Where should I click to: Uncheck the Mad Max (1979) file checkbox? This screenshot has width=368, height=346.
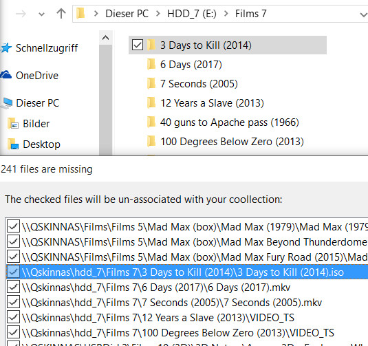pyautogui.click(x=13, y=226)
